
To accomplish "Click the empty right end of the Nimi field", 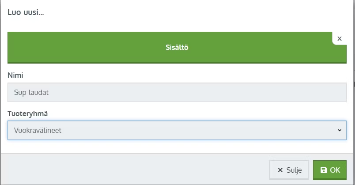I will click(x=317, y=92).
